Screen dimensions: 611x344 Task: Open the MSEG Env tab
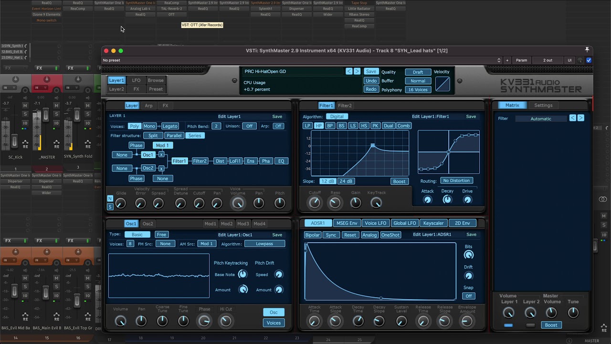coord(347,223)
